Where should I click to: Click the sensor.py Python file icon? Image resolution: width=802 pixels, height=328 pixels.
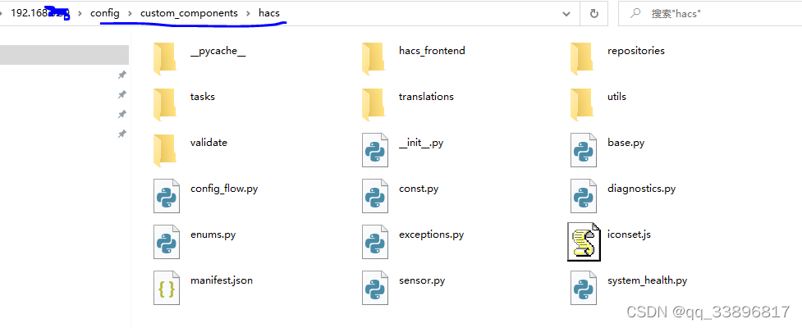tap(375, 288)
